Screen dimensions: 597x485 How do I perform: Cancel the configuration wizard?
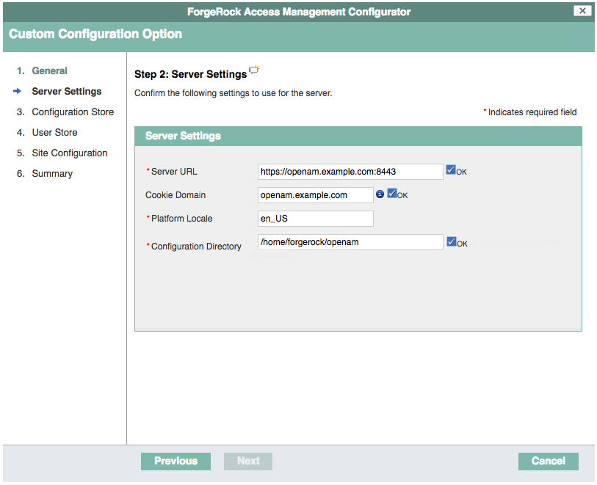549,461
